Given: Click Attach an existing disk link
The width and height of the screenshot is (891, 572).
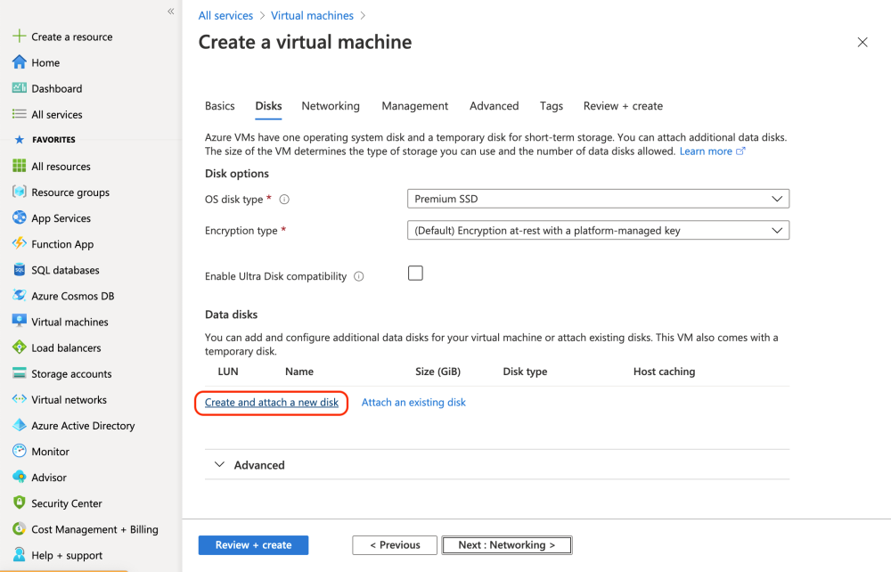Looking at the screenshot, I should [x=413, y=403].
